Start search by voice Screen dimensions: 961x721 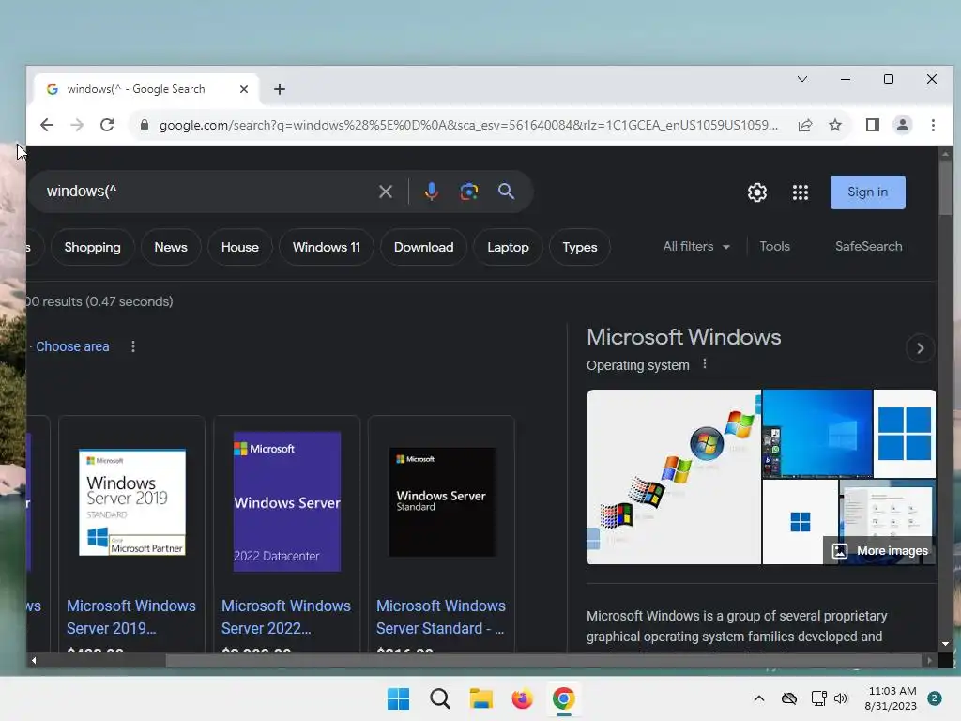point(432,192)
